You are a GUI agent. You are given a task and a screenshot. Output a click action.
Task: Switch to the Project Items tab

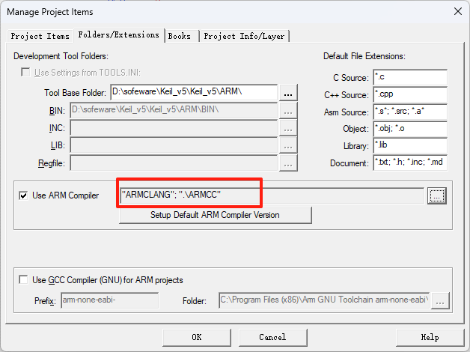pos(40,36)
